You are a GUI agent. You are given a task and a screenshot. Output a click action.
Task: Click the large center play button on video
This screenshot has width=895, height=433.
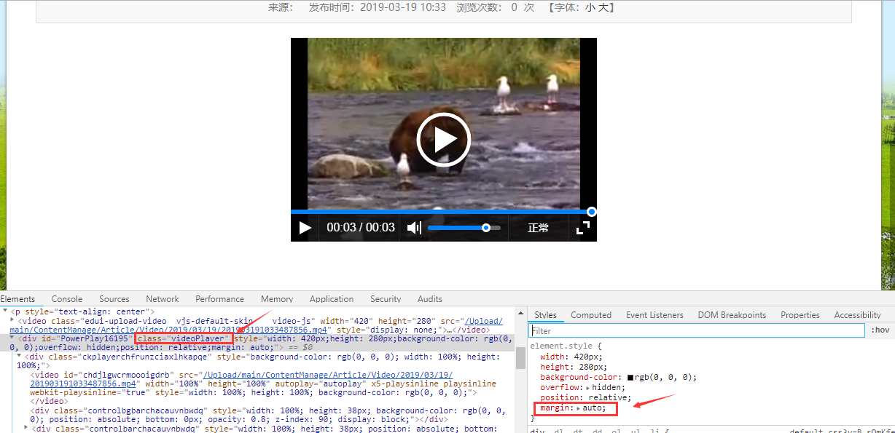(x=443, y=140)
